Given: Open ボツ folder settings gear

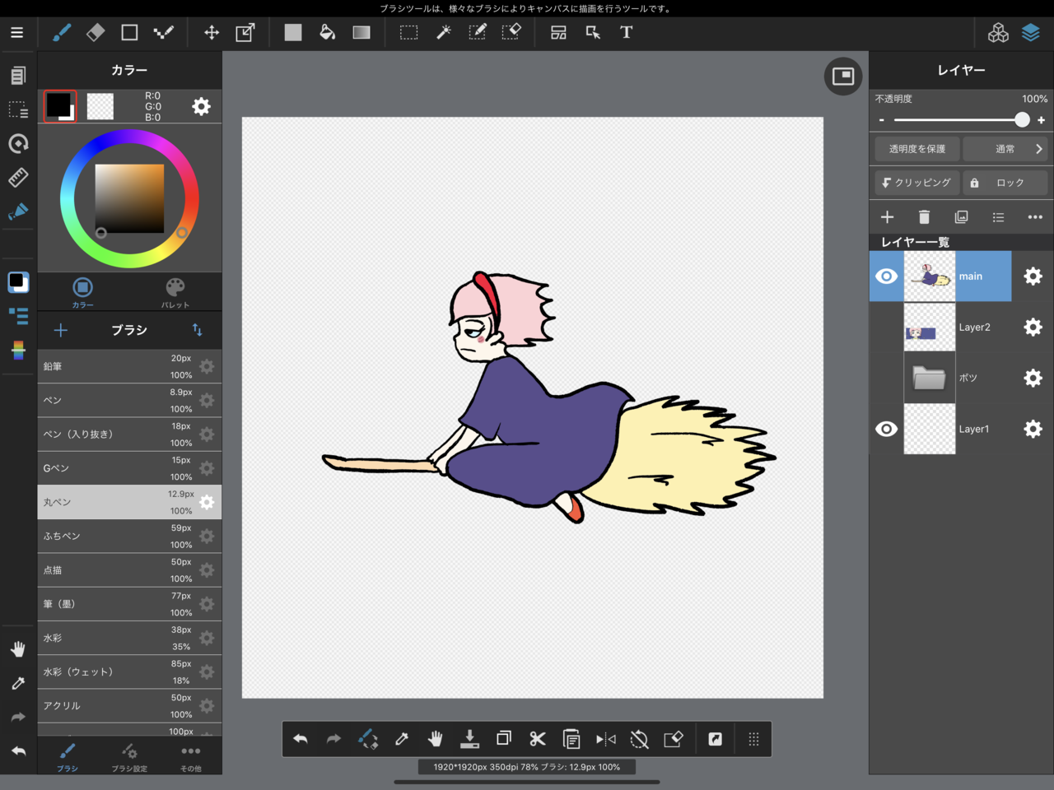Looking at the screenshot, I should pyautogui.click(x=1033, y=378).
